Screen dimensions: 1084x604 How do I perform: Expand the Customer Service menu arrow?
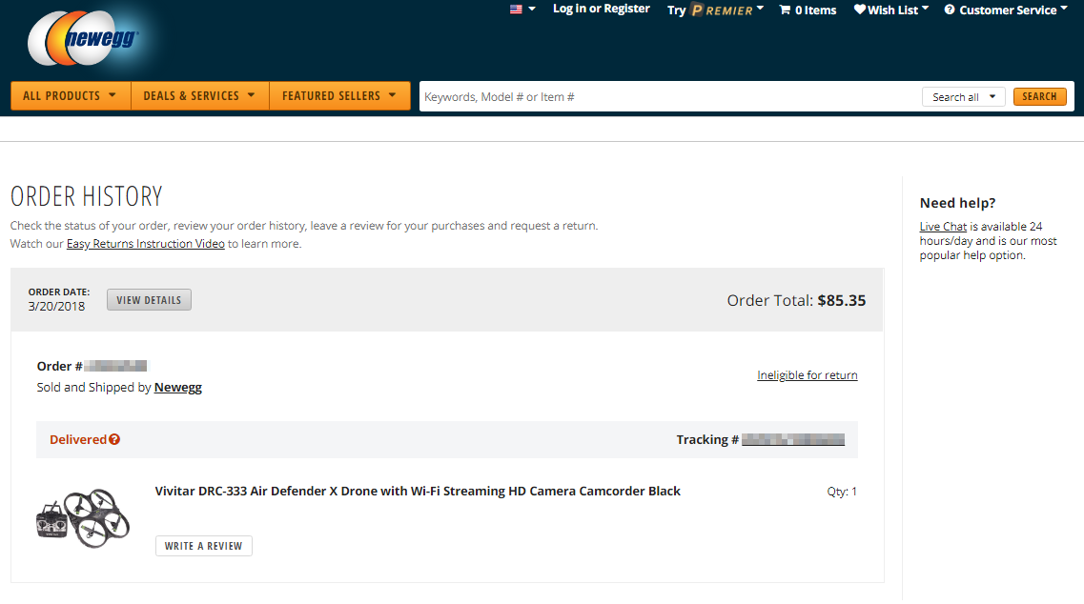pyautogui.click(x=1063, y=9)
